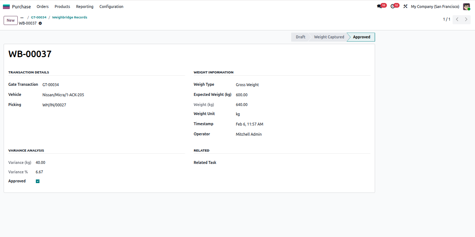The height and width of the screenshot is (237, 475).
Task: Open the Configuration dropdown menu
Action: tap(112, 7)
